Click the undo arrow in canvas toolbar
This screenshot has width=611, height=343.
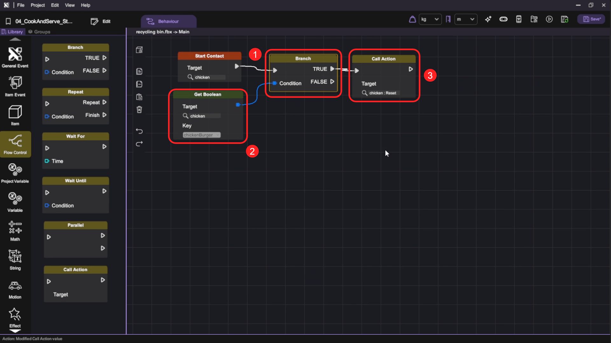point(139,131)
